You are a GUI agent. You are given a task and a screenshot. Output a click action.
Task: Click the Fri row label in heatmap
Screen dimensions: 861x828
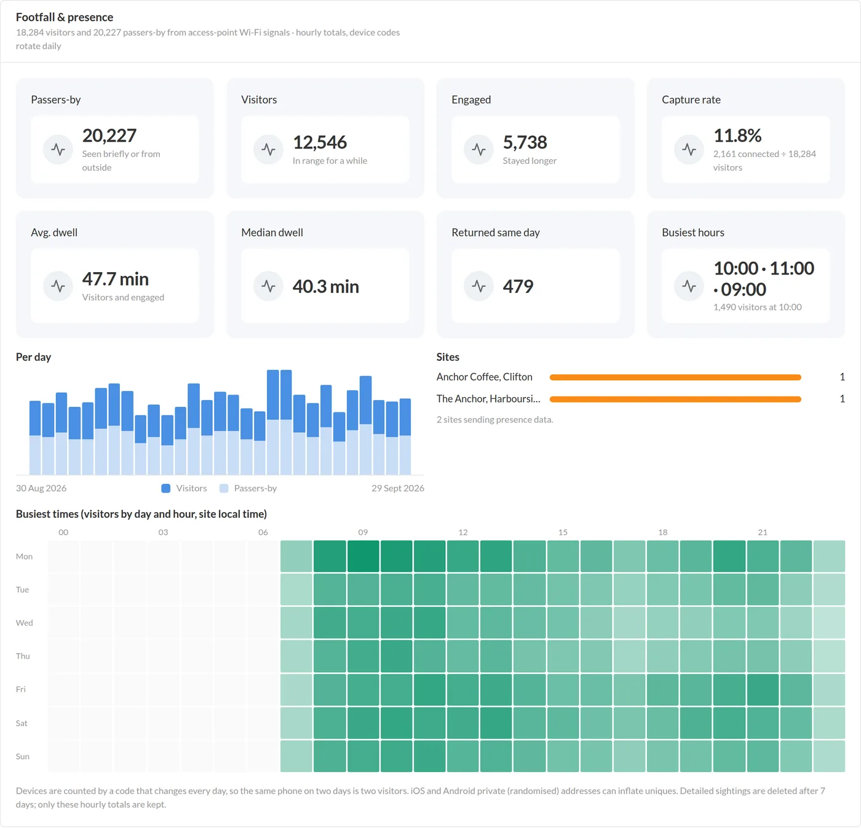coord(21,689)
